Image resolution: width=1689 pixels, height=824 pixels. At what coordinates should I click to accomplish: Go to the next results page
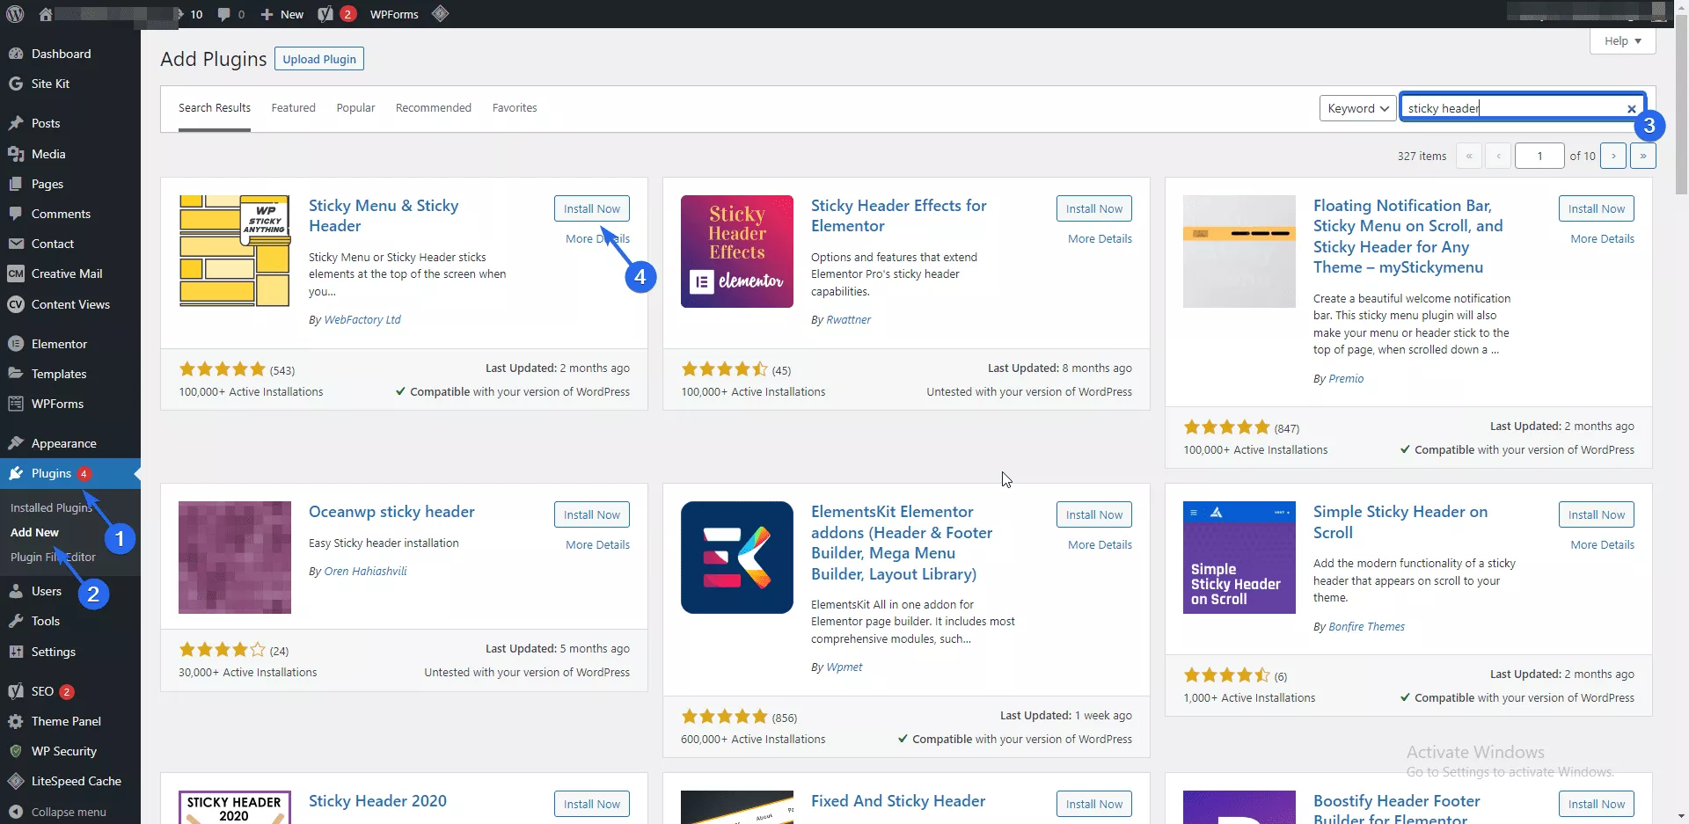(1612, 156)
